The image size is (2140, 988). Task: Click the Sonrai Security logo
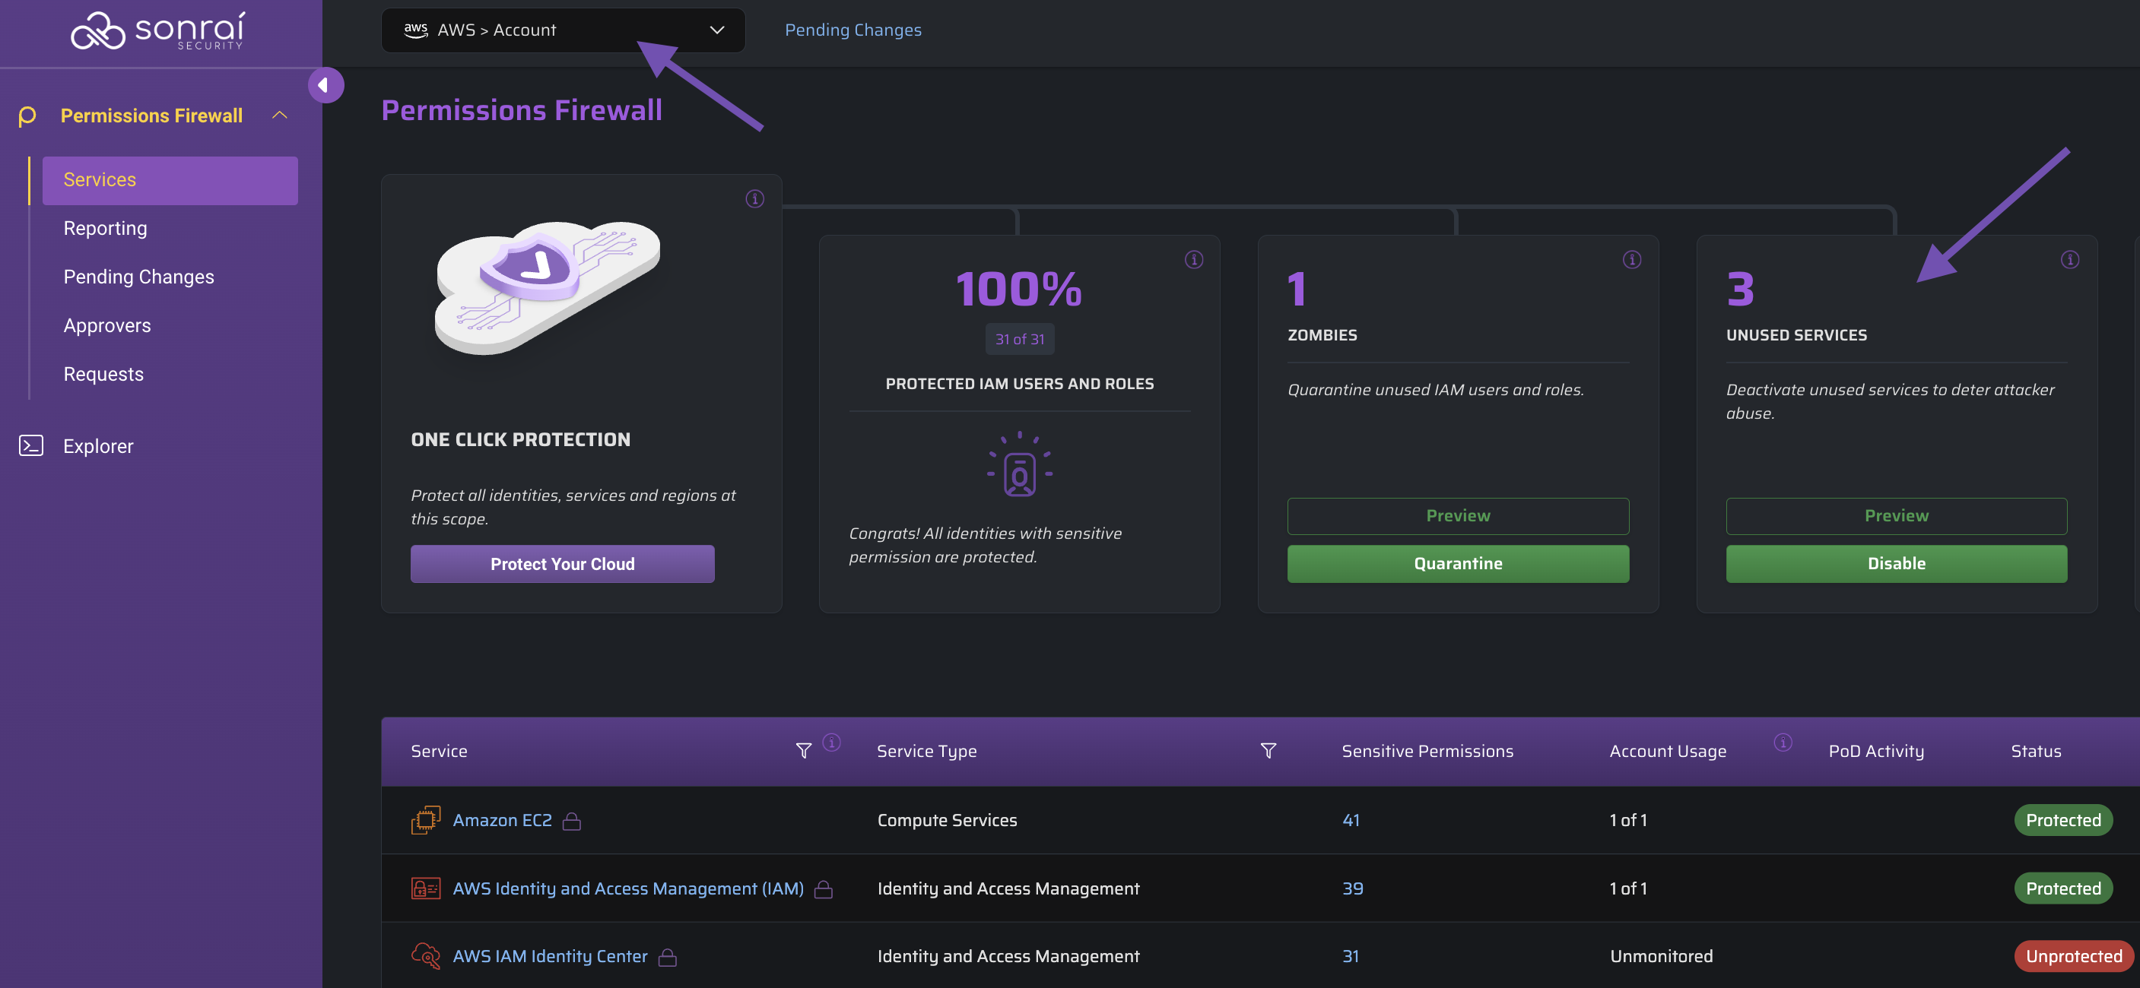click(x=158, y=30)
